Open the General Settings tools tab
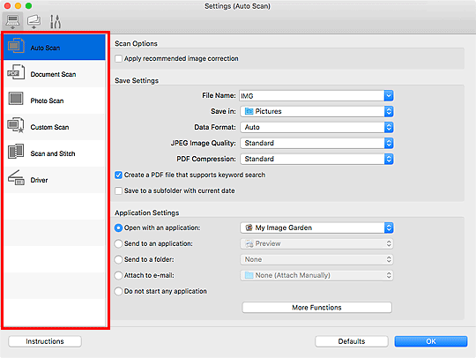476x358 pixels. pyautogui.click(x=56, y=21)
